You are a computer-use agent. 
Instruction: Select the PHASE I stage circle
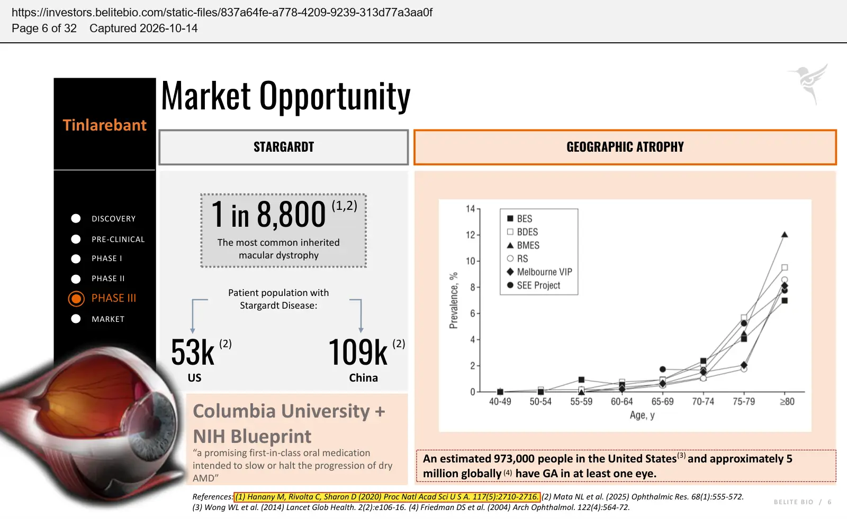76,258
